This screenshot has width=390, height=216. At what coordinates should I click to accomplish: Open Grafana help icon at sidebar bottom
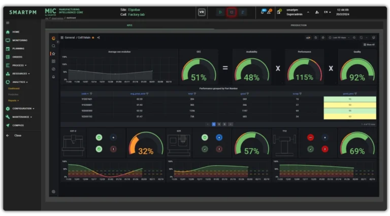(x=53, y=192)
